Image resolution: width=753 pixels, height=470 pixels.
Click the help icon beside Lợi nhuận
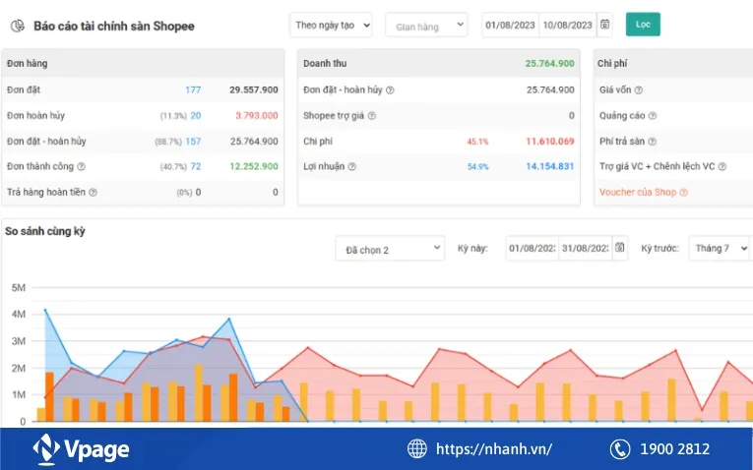352,167
